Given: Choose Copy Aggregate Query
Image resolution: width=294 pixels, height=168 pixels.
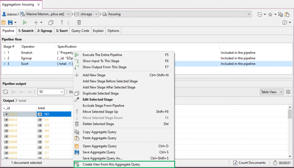Looking at the screenshot, I should [x=124, y=132].
